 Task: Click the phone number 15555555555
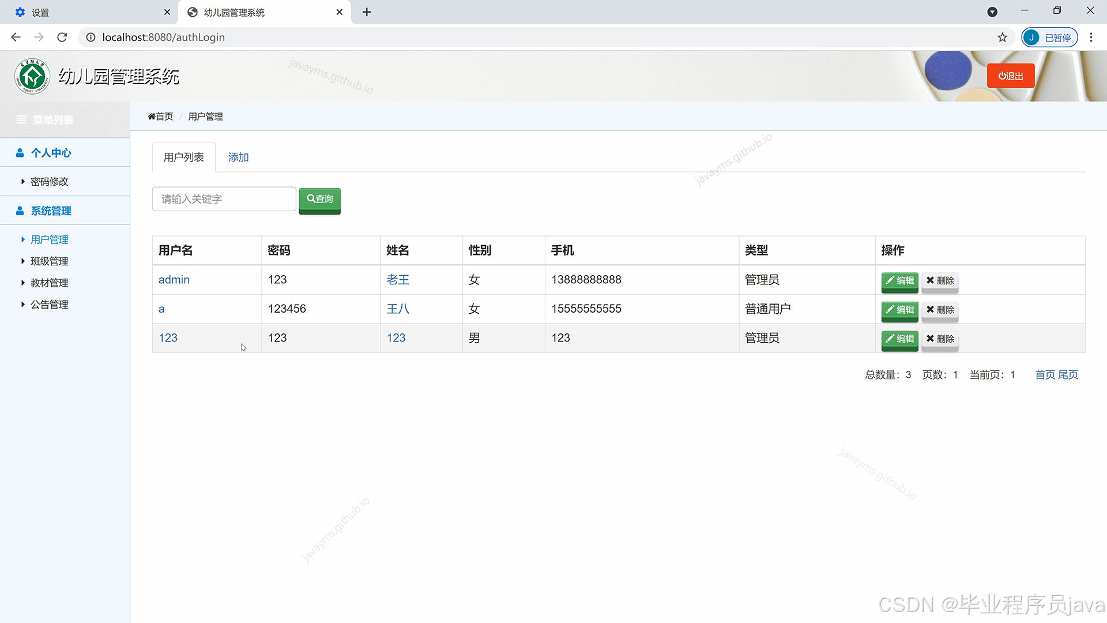586,309
